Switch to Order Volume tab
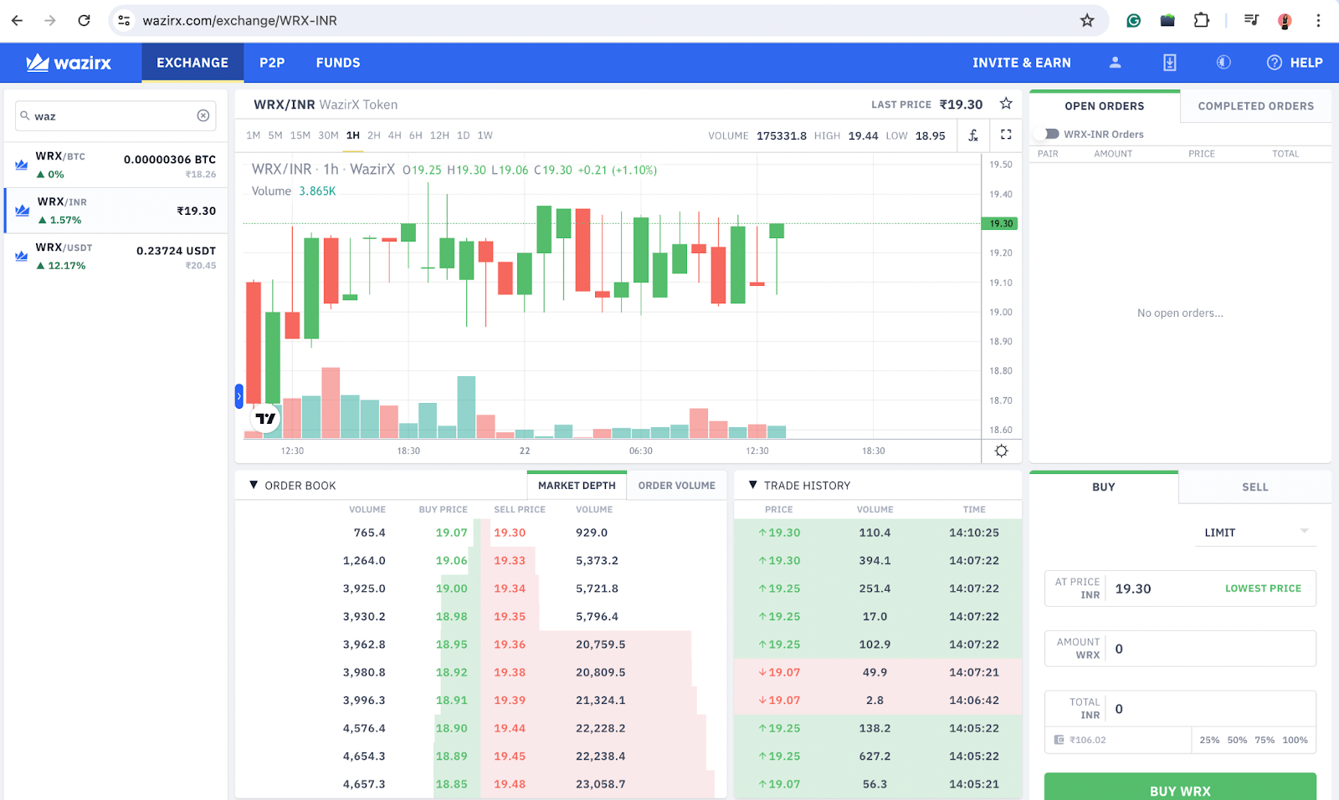 [x=677, y=486]
